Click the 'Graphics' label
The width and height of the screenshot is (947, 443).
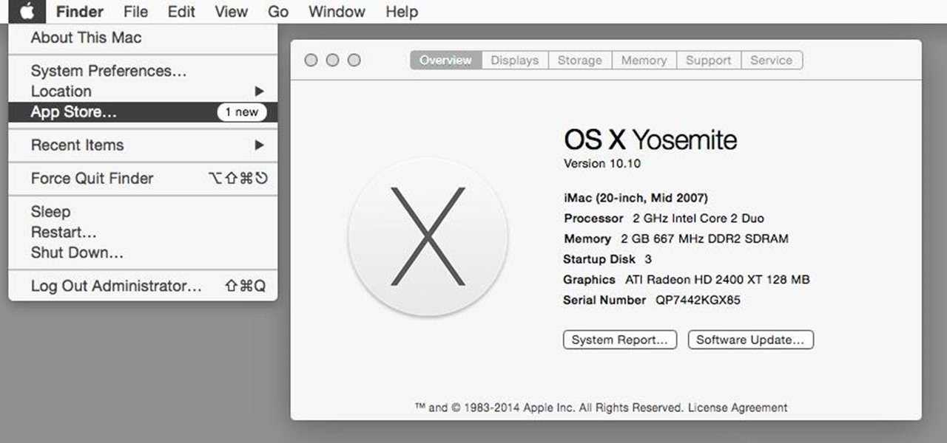[x=589, y=280]
